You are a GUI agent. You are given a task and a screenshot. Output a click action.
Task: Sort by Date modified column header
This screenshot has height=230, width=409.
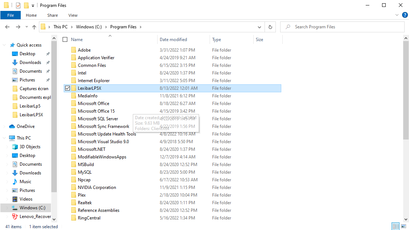[x=173, y=40]
